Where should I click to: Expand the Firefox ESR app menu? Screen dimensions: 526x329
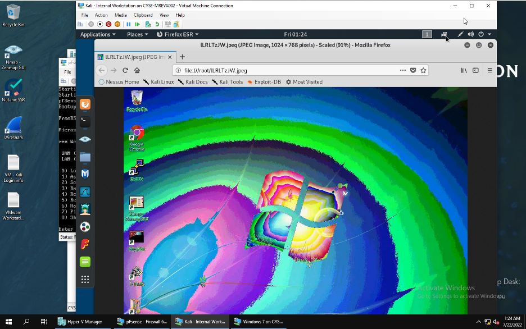coord(178,34)
